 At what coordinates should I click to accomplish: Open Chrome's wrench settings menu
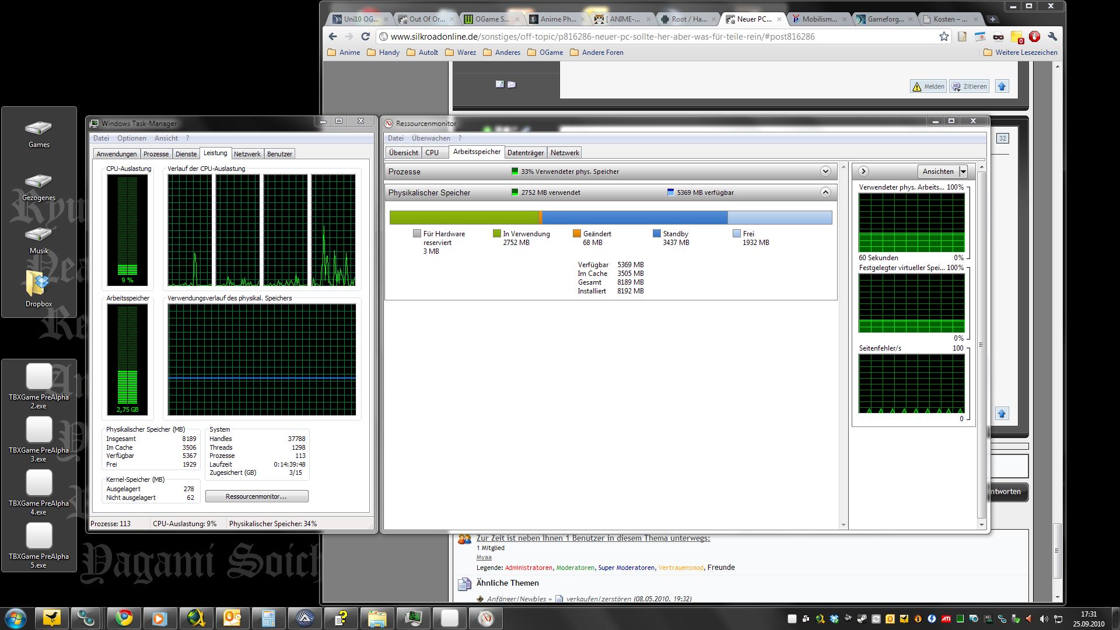coord(1052,37)
